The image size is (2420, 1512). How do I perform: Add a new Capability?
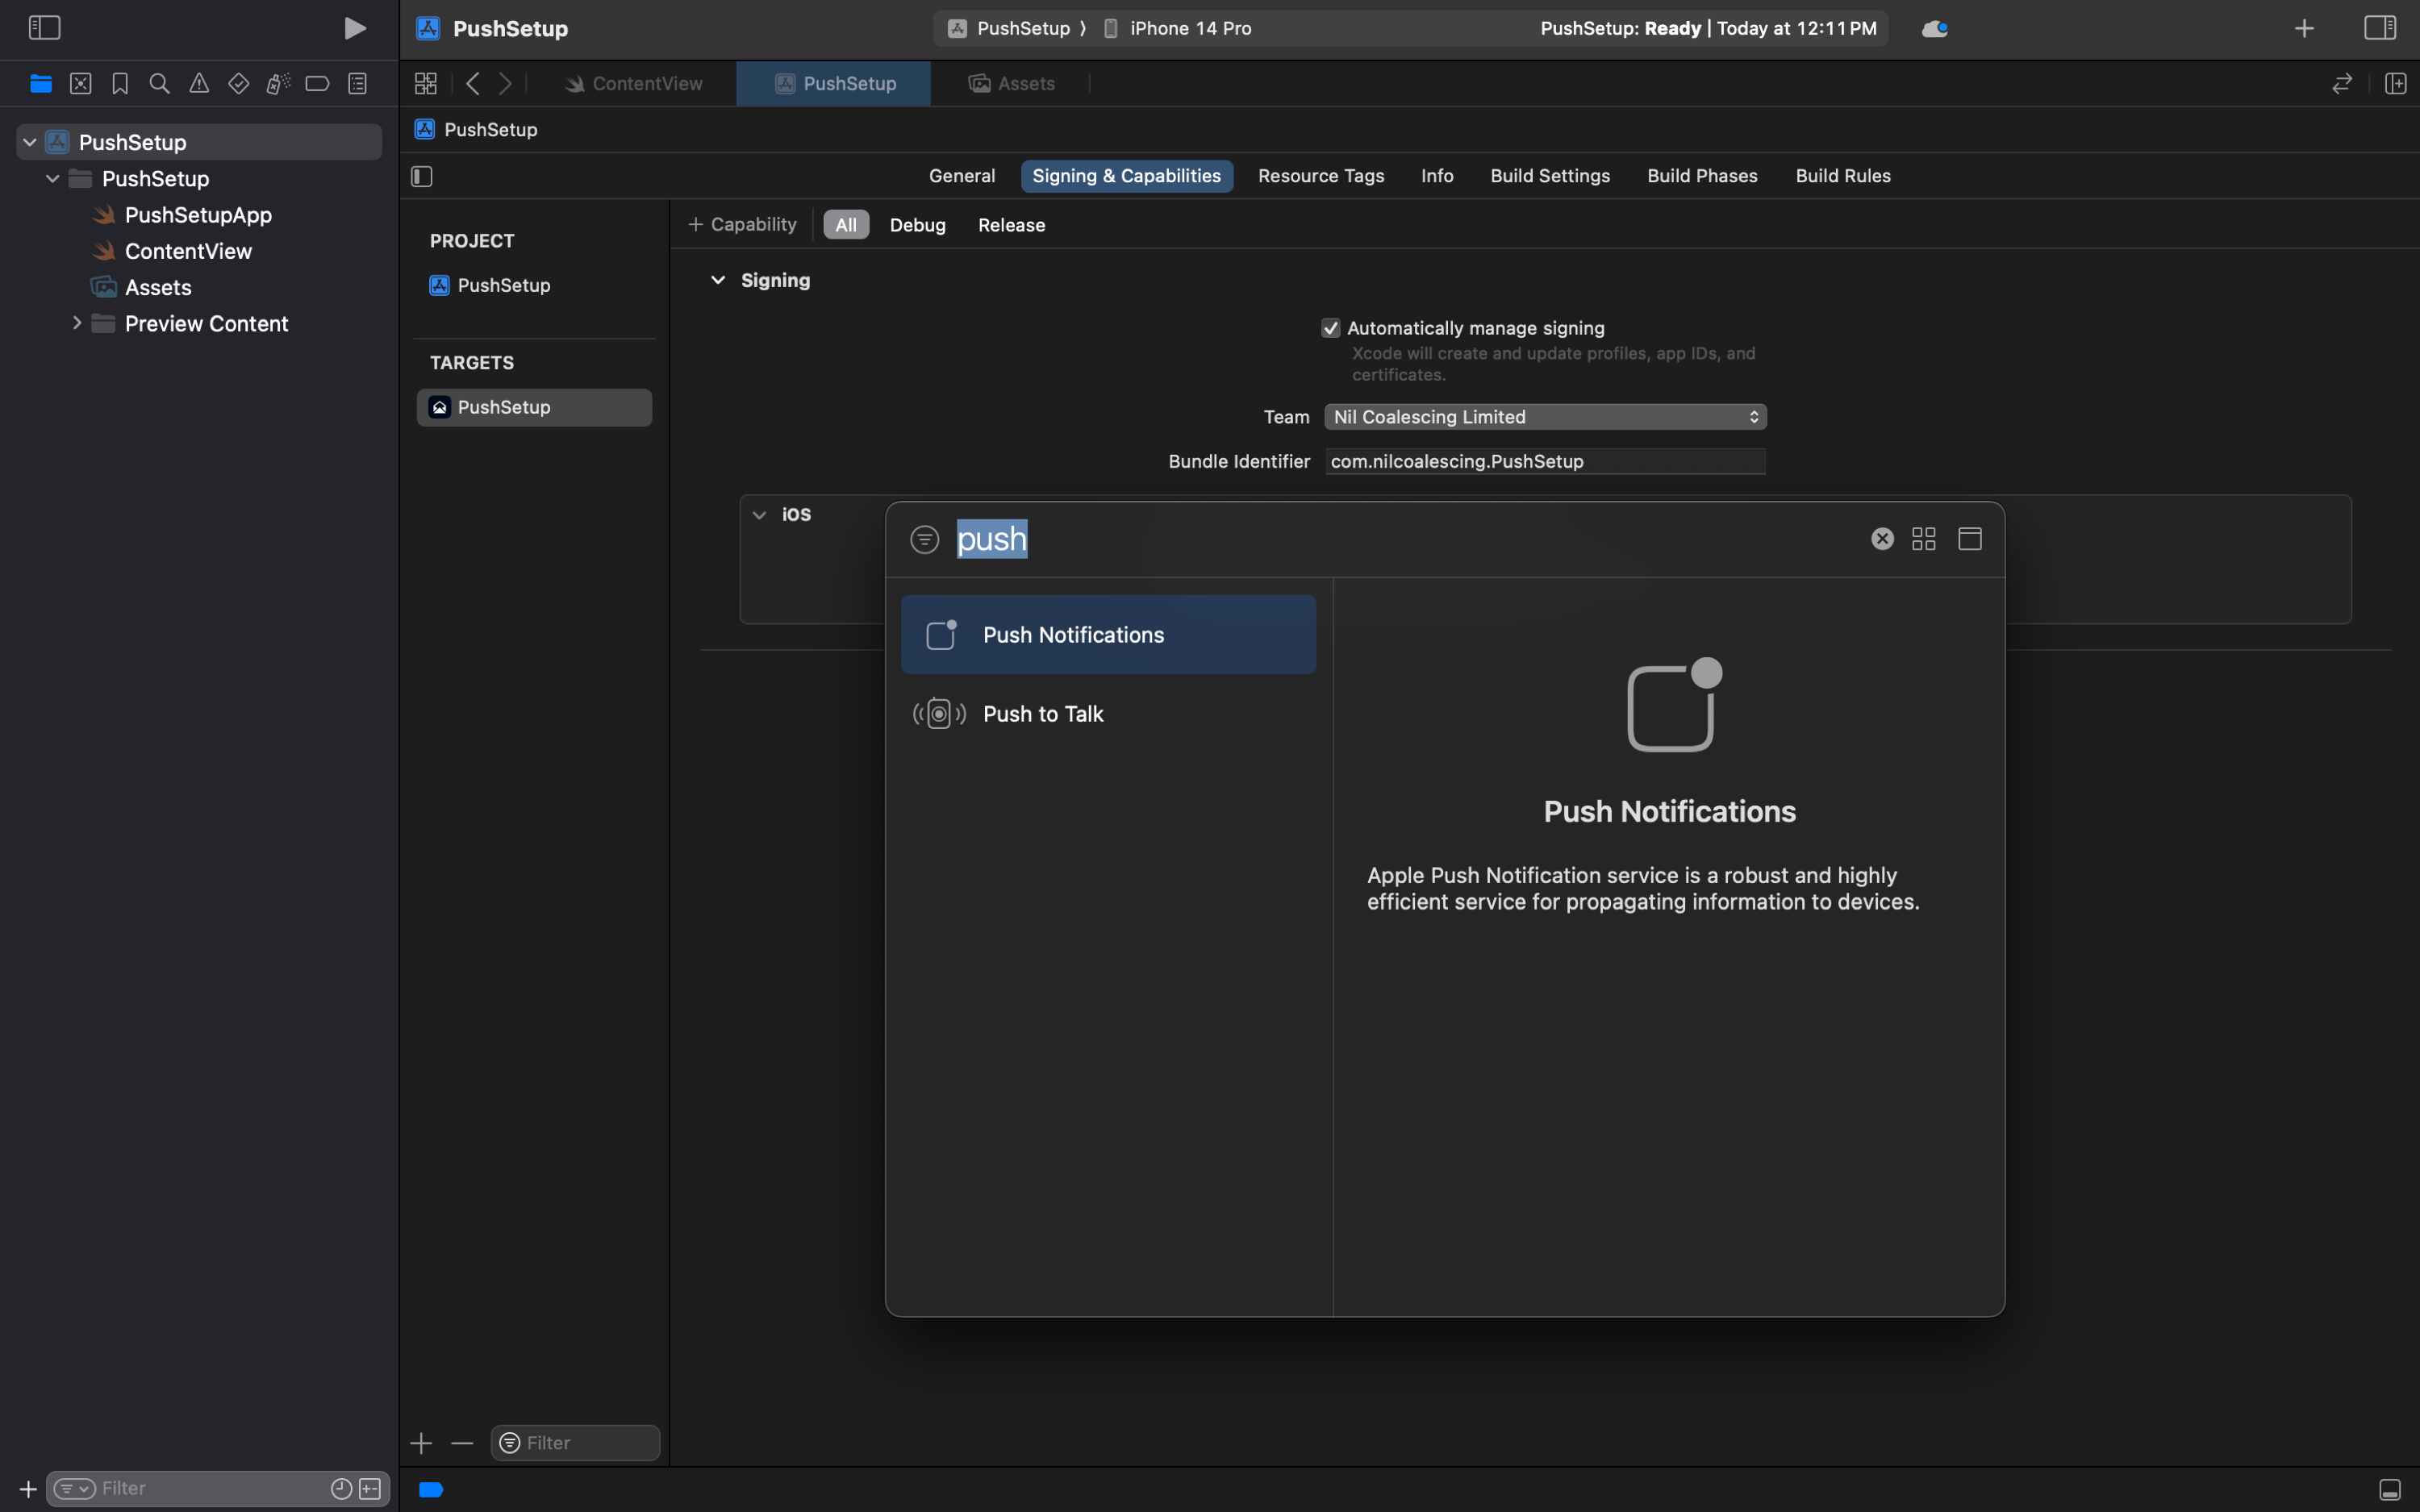point(741,224)
